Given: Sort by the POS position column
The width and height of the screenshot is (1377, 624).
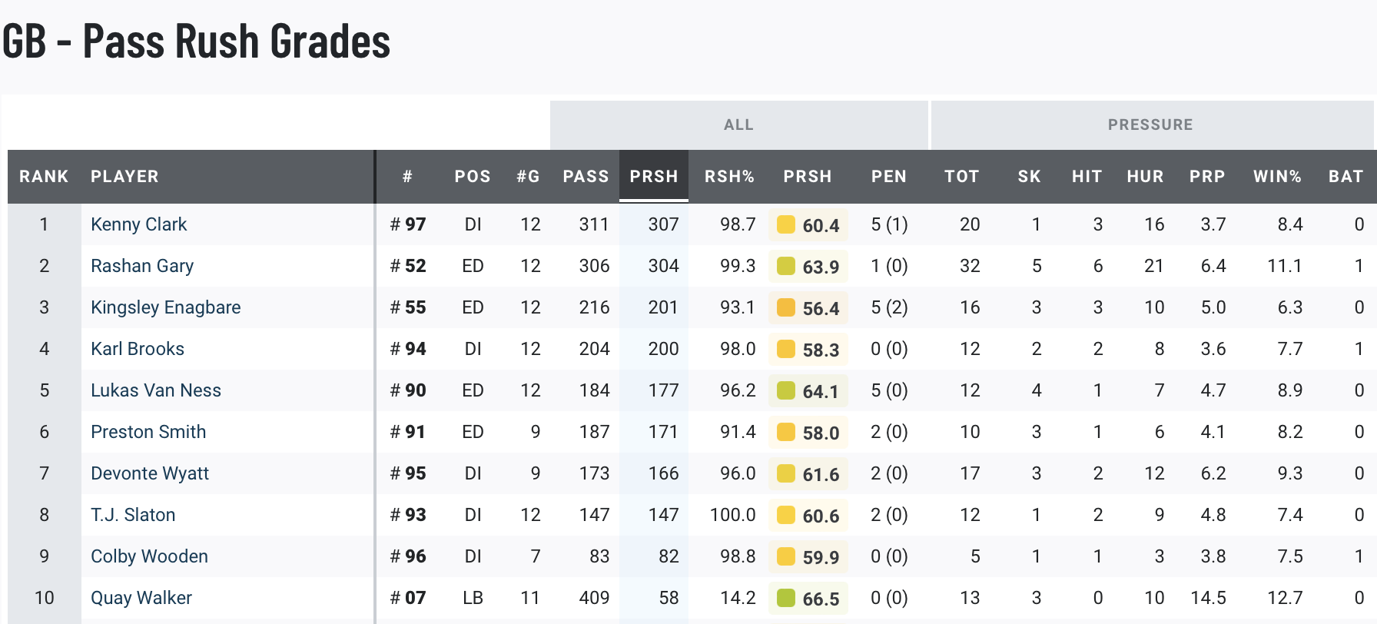Looking at the screenshot, I should click(x=472, y=177).
